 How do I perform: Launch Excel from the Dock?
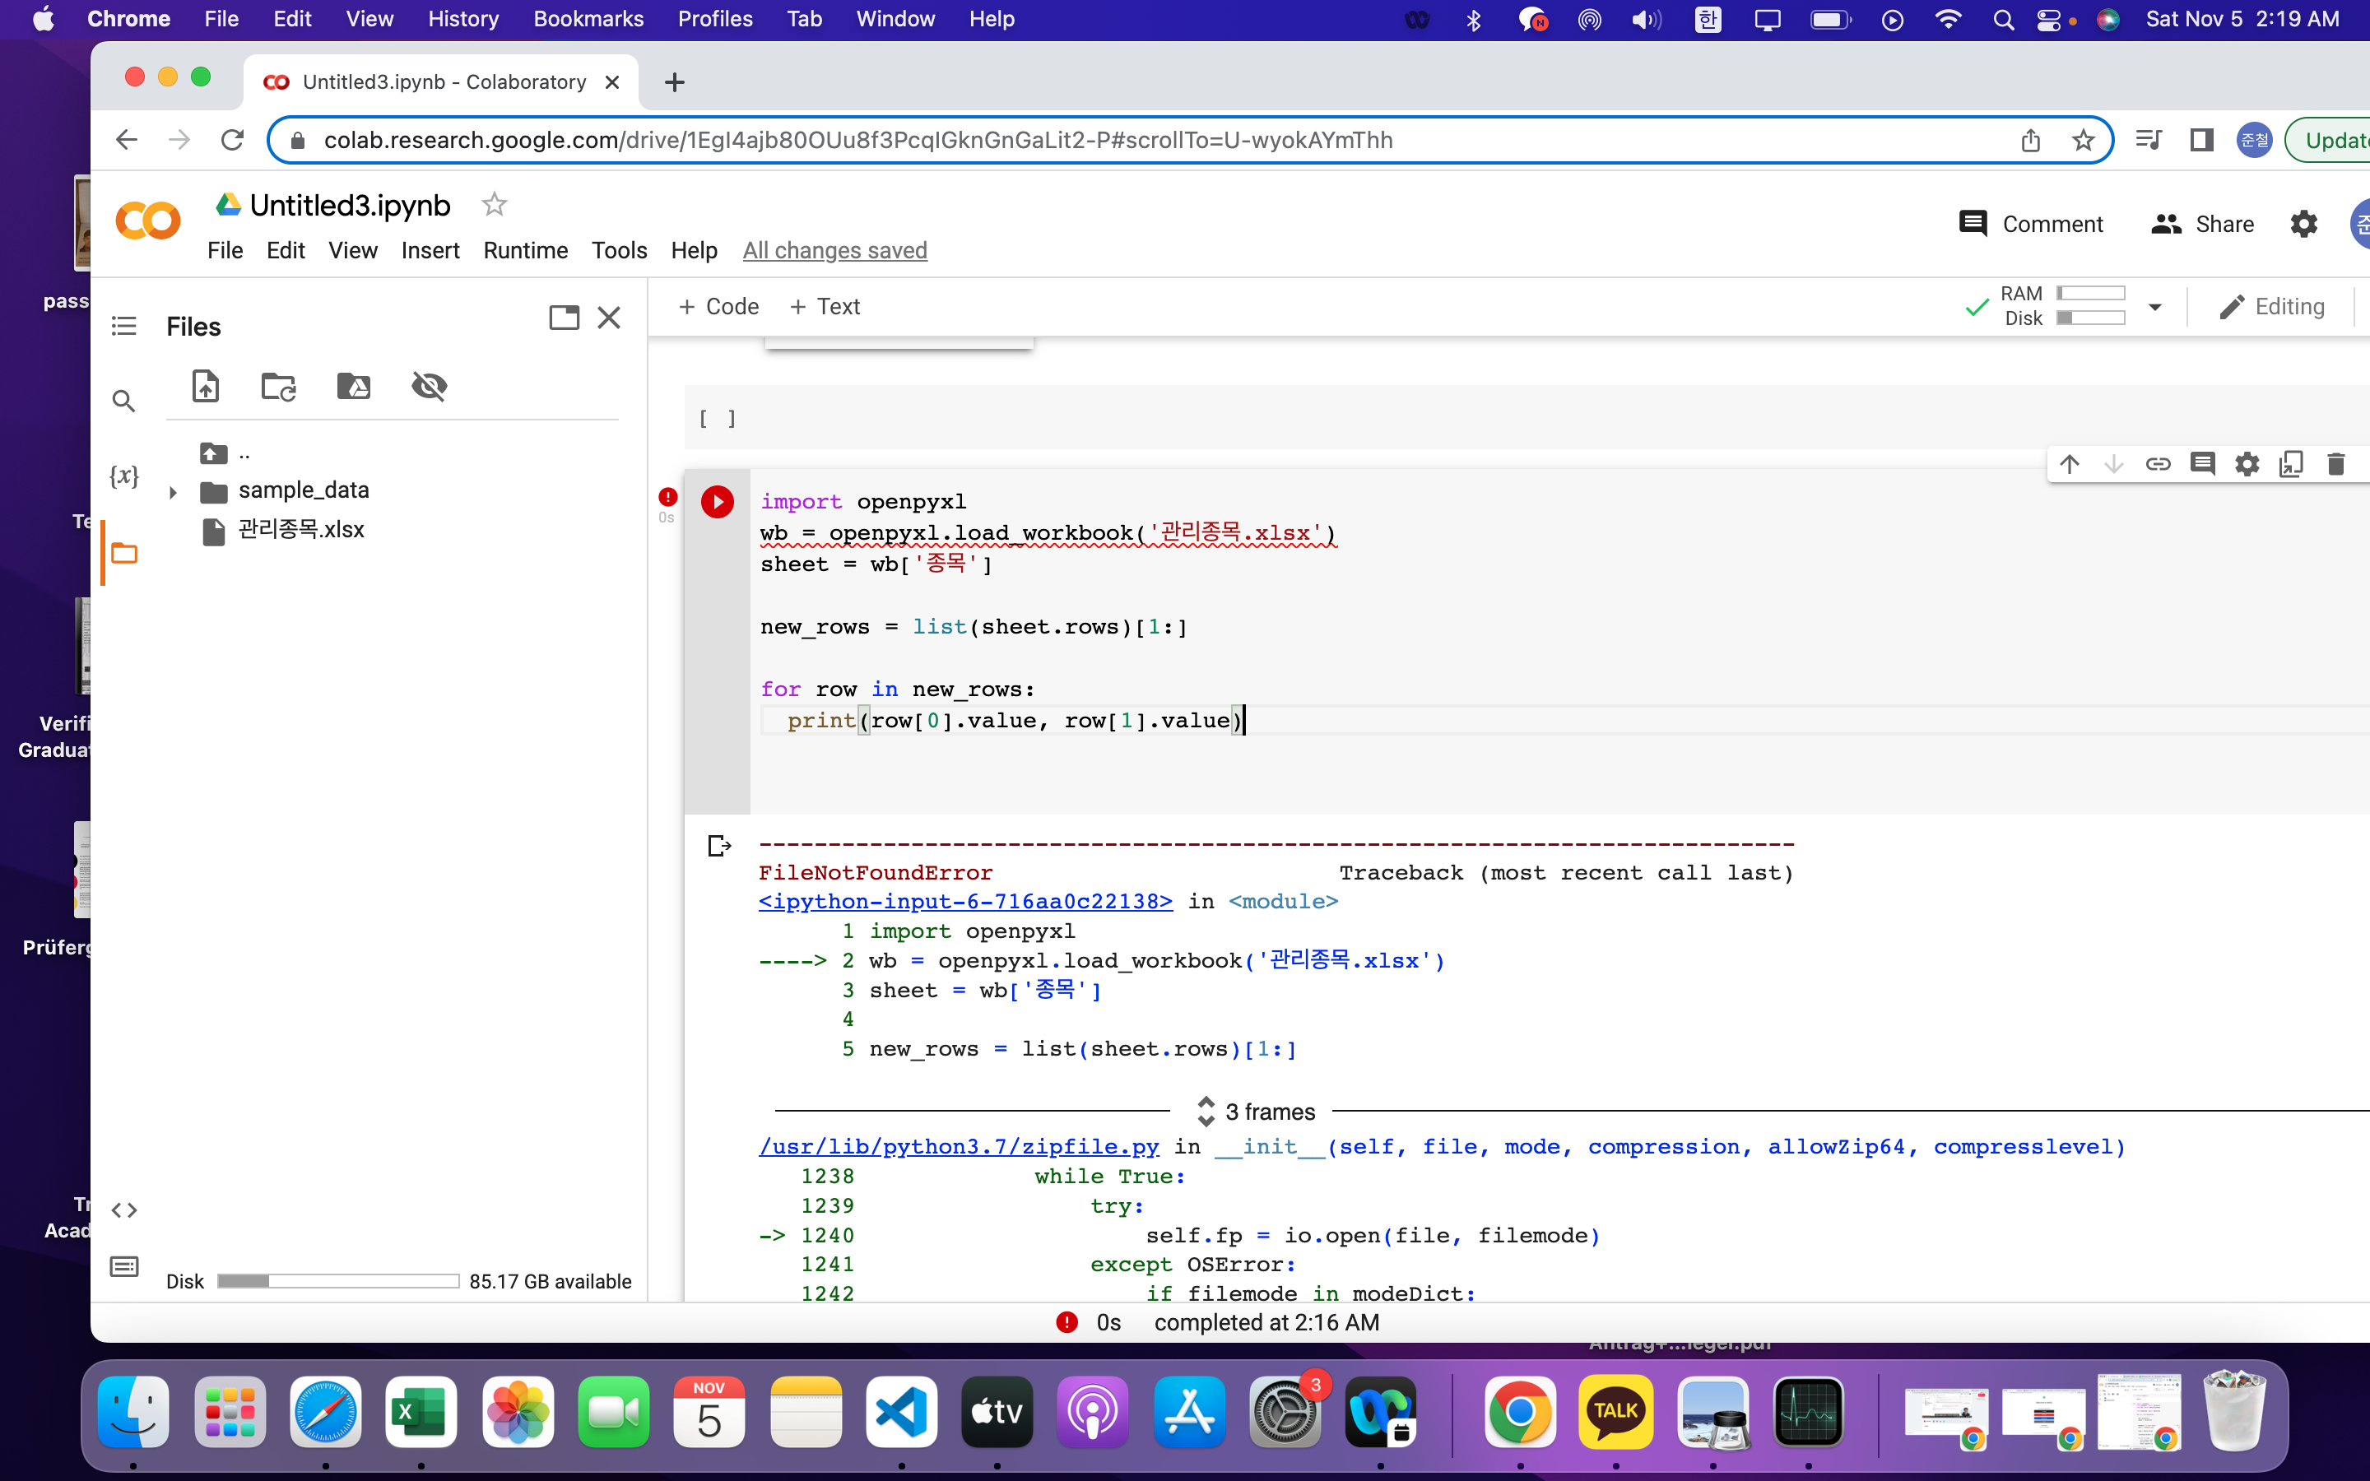tap(421, 1411)
